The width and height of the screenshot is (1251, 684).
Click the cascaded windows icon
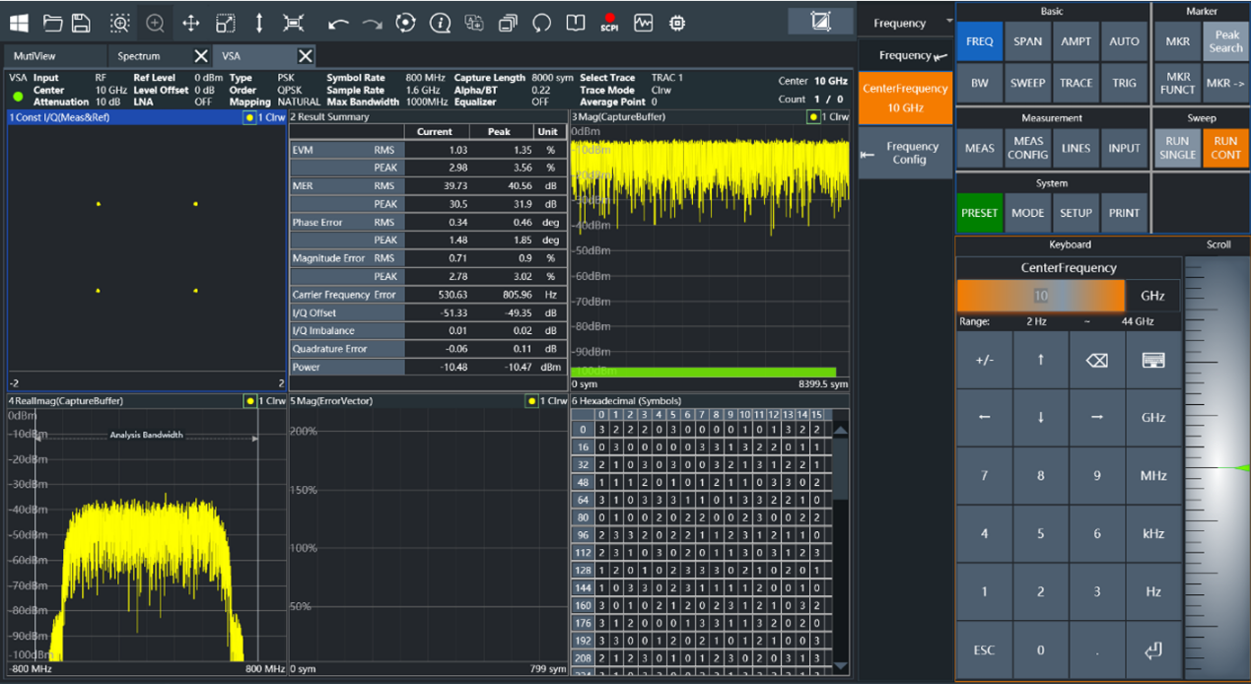click(x=509, y=22)
